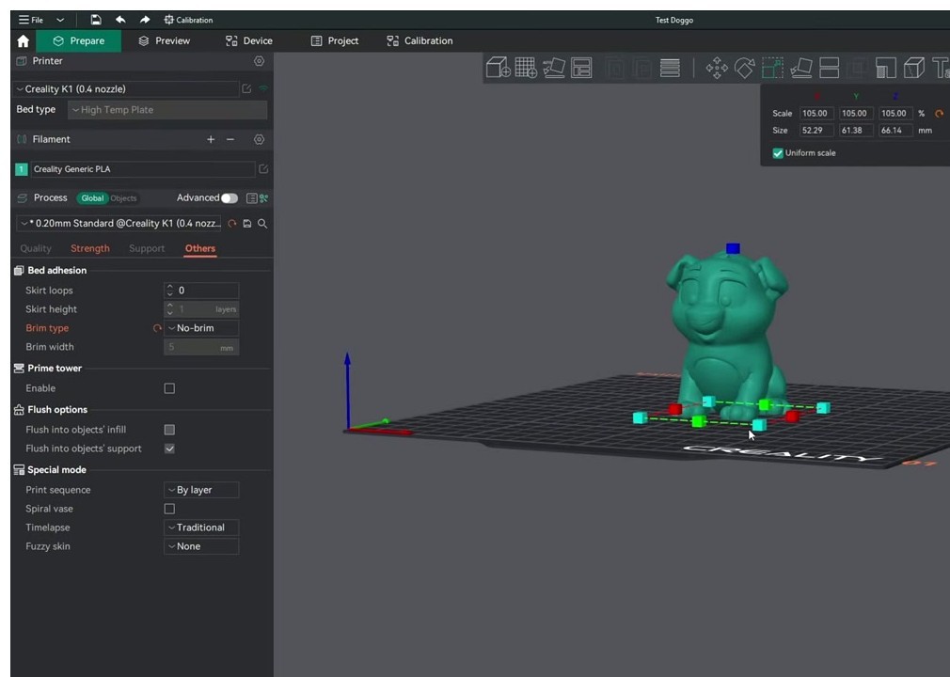Open the Quality settings tab
Screen dimensions: 950x677
click(36, 248)
